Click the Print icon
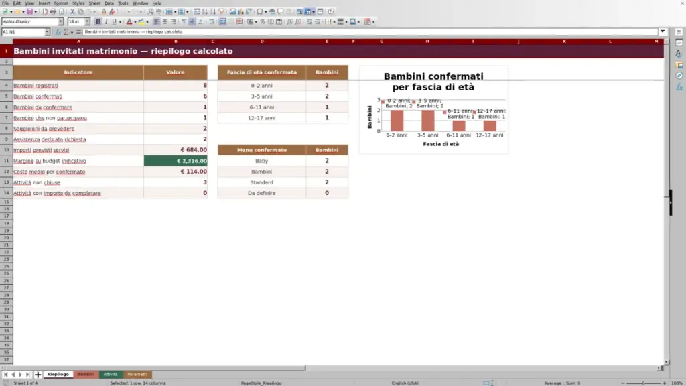The width and height of the screenshot is (686, 386). 53,12
